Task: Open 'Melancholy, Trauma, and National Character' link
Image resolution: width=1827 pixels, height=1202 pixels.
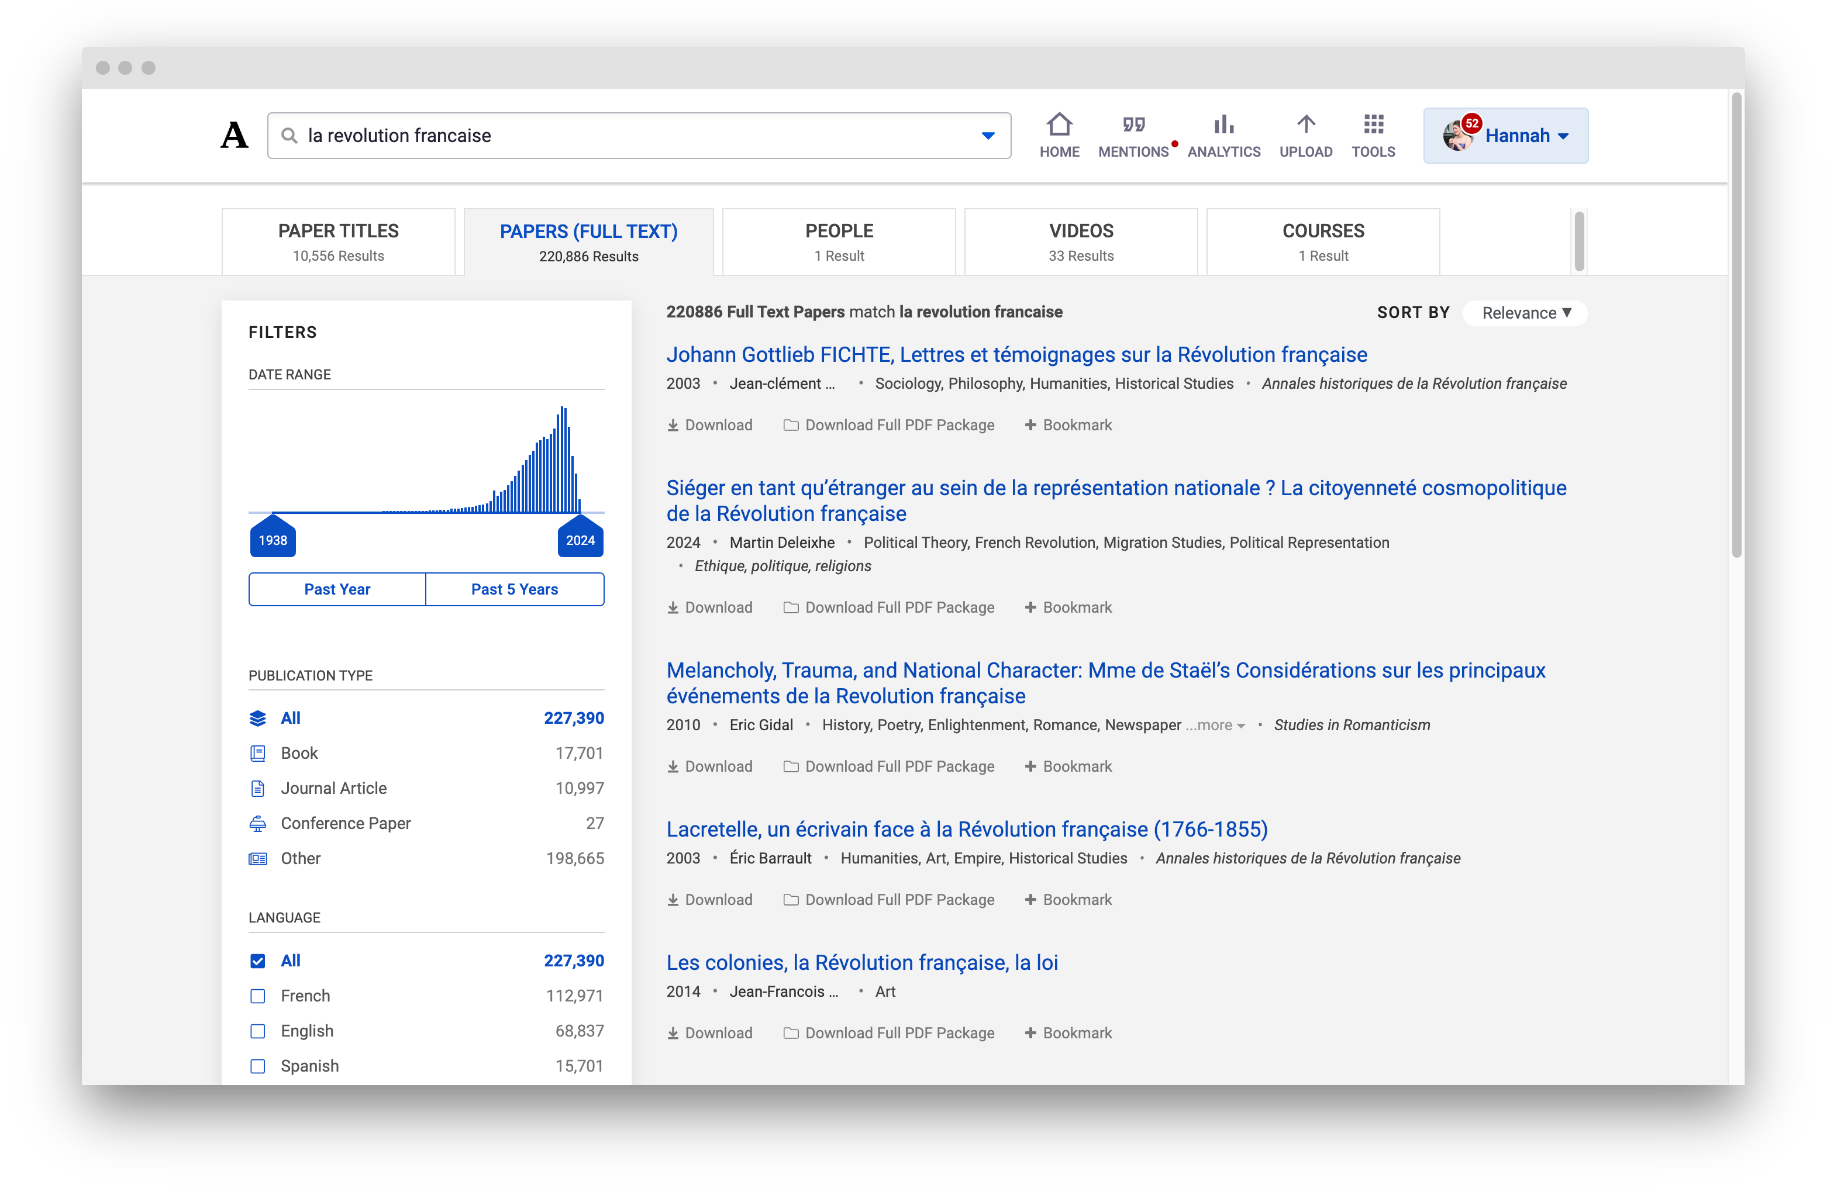Action: [1105, 683]
